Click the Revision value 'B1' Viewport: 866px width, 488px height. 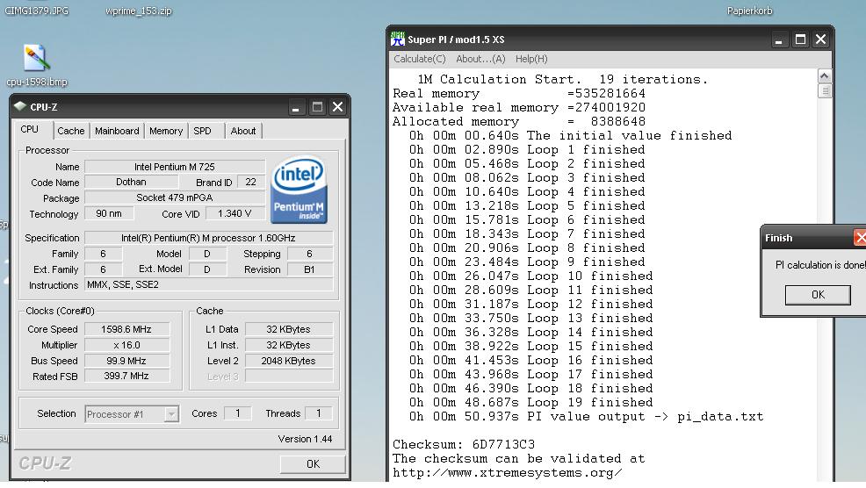tap(309, 269)
